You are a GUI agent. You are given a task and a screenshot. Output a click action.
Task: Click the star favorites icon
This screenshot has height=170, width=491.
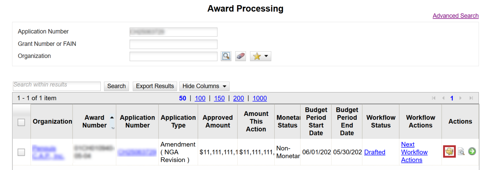click(257, 56)
